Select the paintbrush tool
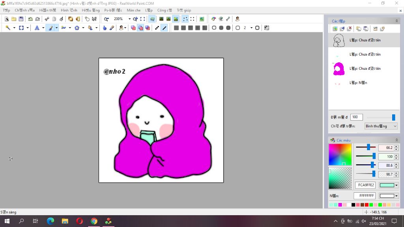The height and width of the screenshot is (227, 404). (x=50, y=28)
